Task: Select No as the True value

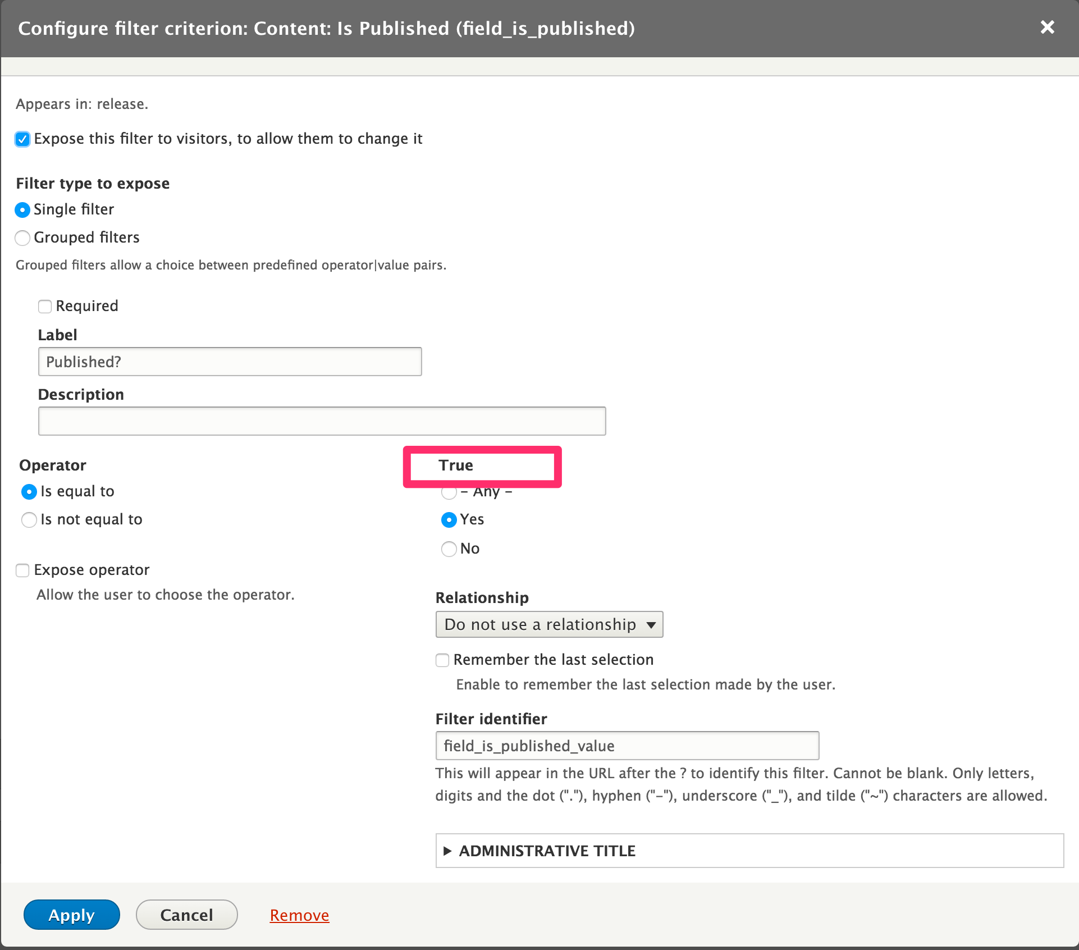Action: pos(449,549)
